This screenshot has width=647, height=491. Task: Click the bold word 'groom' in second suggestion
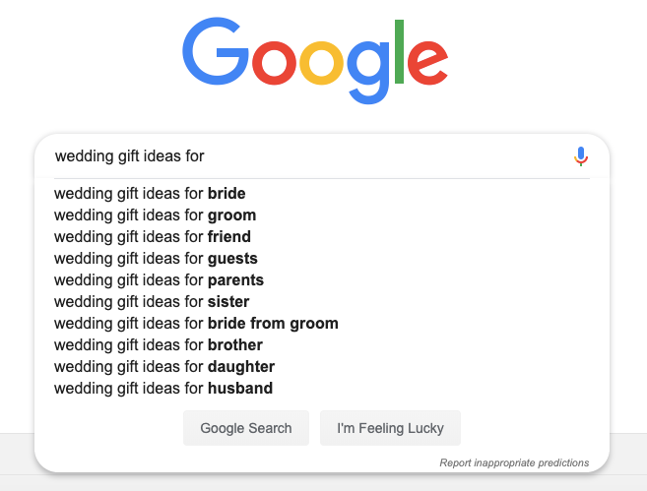pos(231,216)
